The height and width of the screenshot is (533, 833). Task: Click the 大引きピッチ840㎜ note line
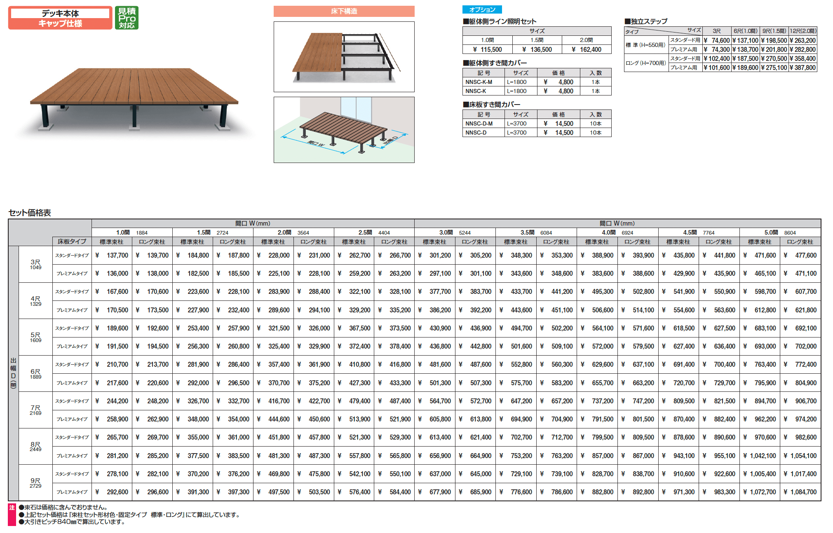click(72, 522)
